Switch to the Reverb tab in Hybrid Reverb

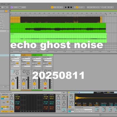(x=99, y=92)
